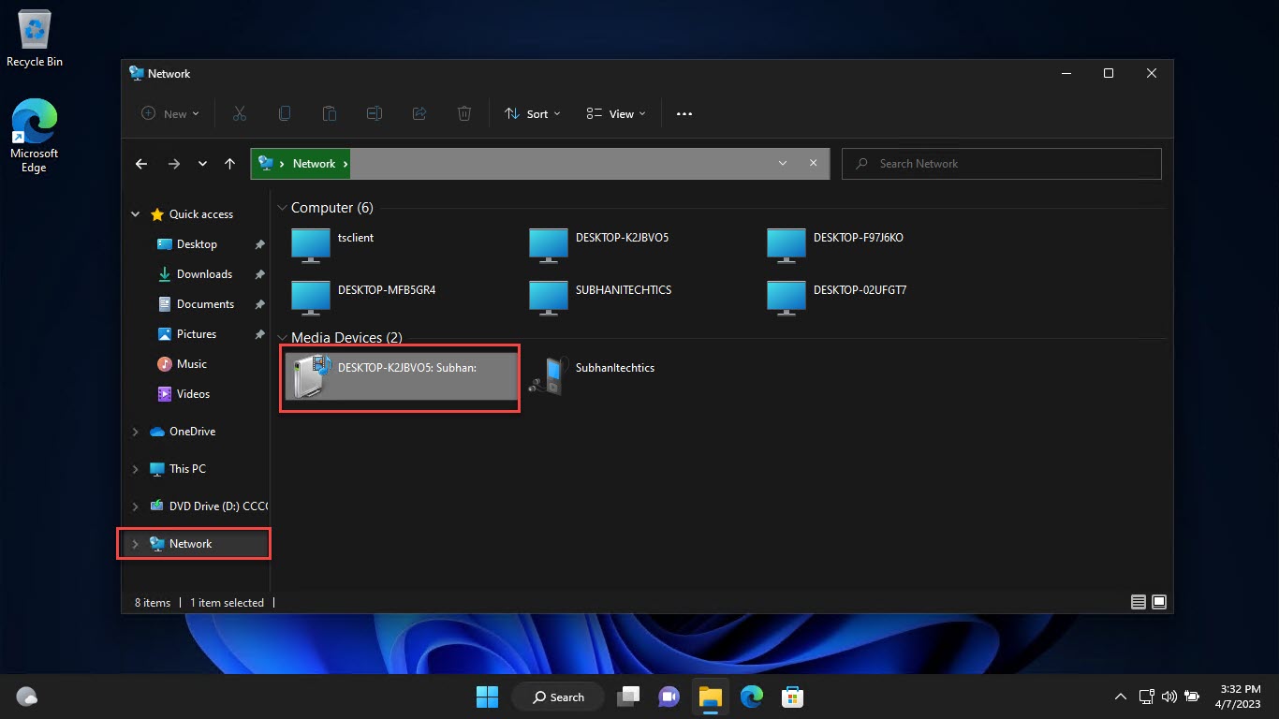The height and width of the screenshot is (719, 1279).
Task: Go up one level with the up arrow
Action: [229, 163]
